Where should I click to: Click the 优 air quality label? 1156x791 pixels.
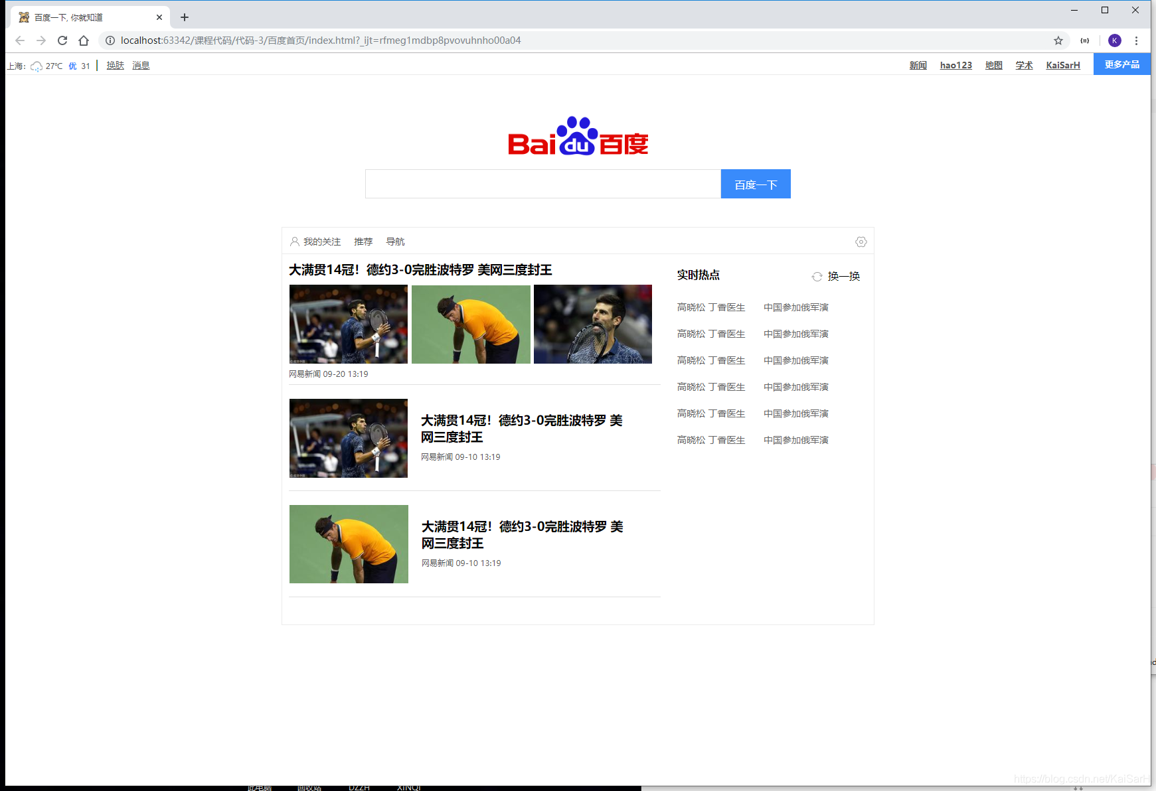point(72,66)
